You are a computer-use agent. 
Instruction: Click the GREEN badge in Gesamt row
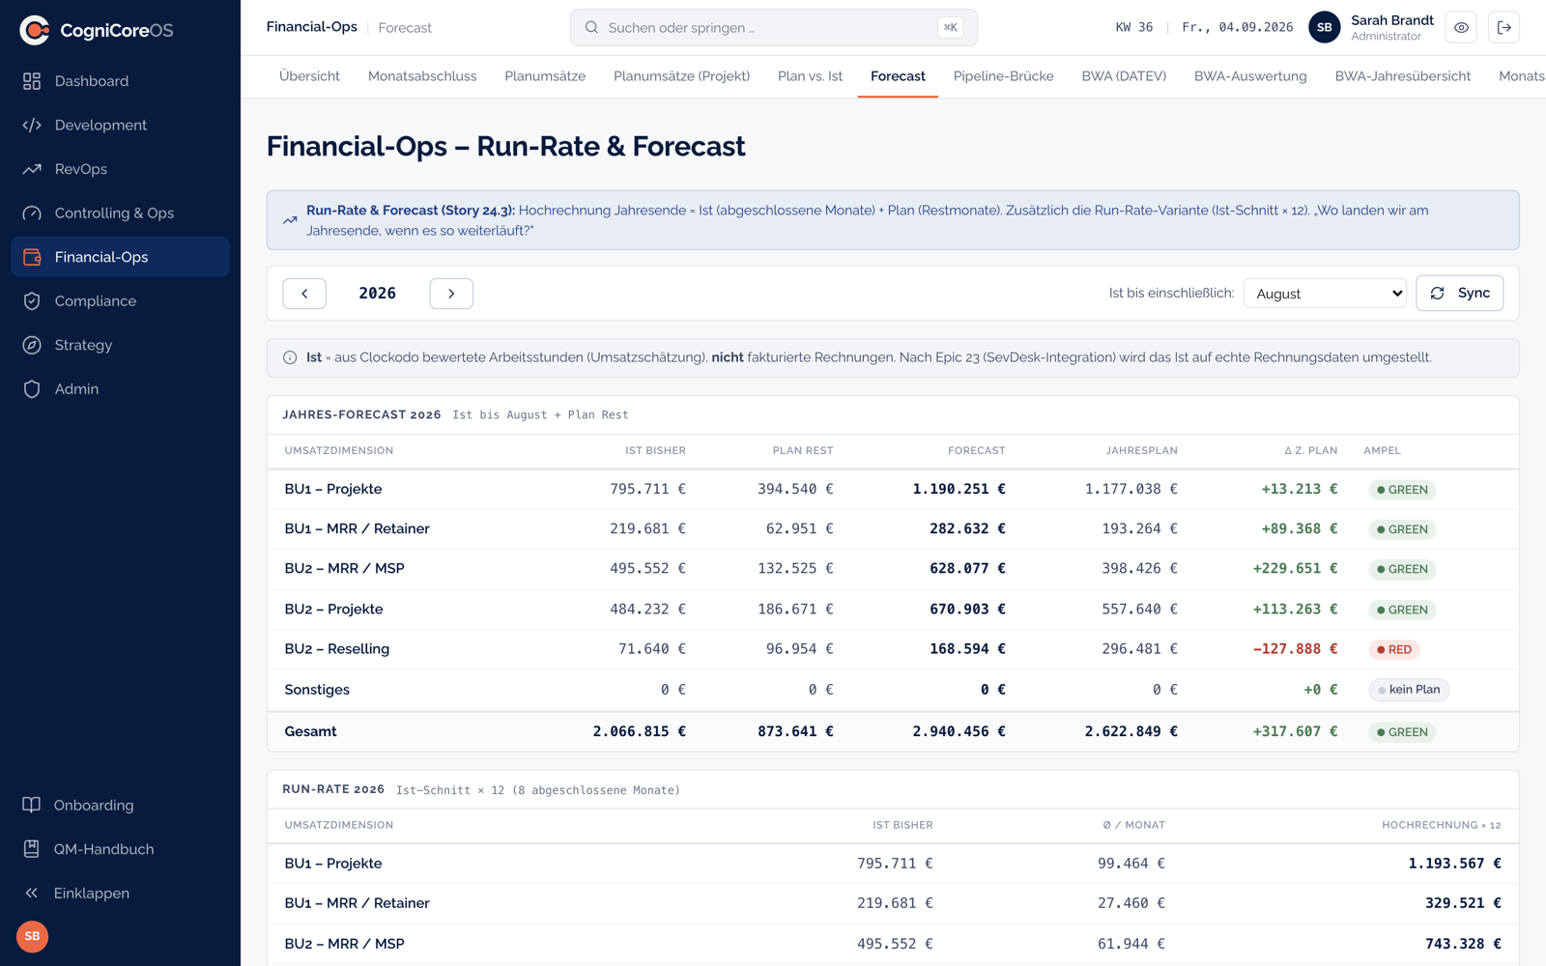click(1402, 732)
